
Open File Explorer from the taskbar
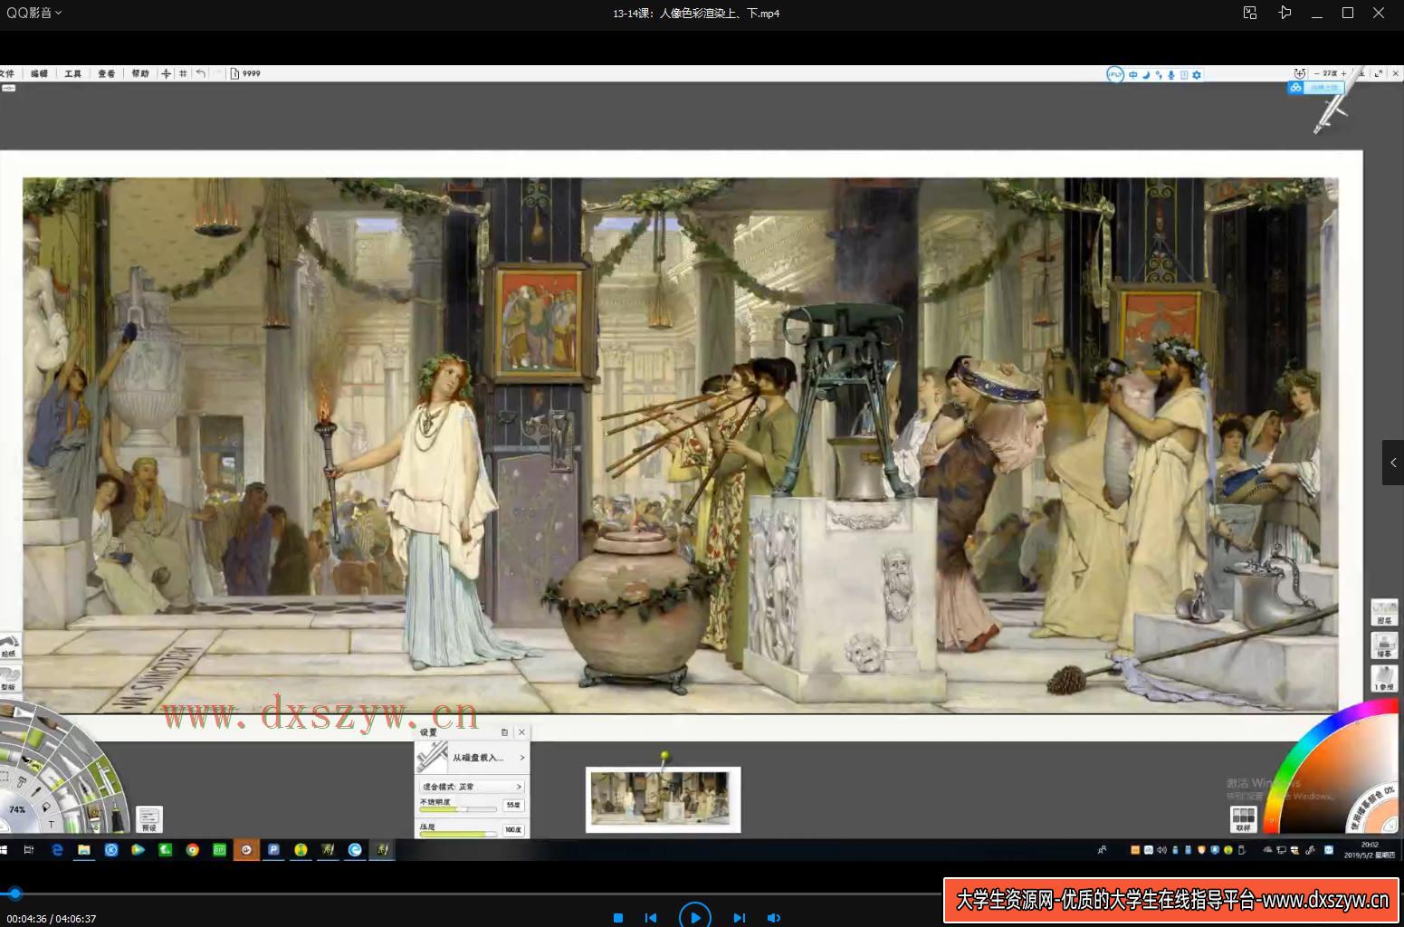[x=84, y=850]
